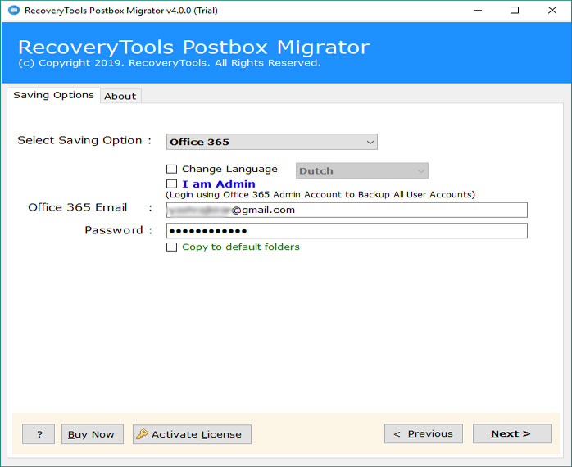Go back with the Previous button

coord(423,434)
